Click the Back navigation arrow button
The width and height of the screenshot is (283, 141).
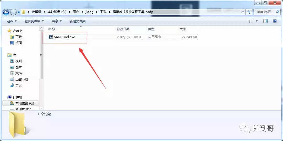tap(6, 12)
